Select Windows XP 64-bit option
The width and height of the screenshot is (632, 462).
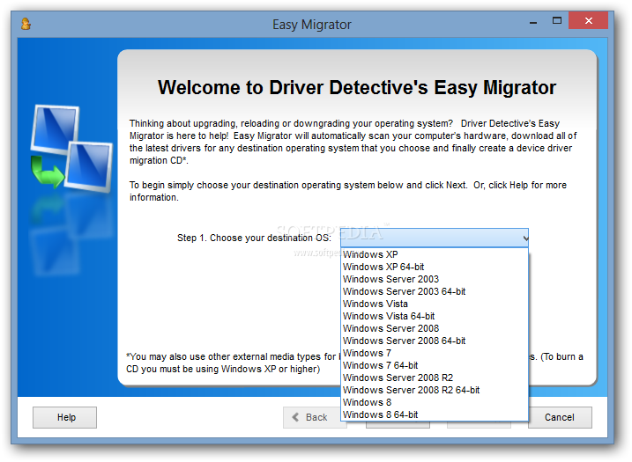tap(434, 267)
